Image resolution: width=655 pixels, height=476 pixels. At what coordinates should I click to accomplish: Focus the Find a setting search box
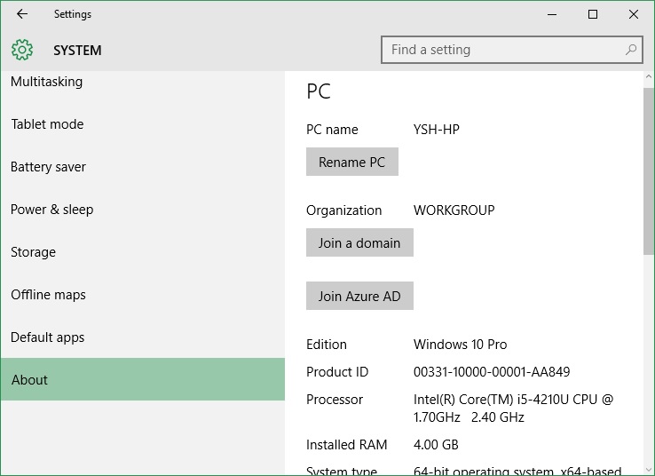[x=512, y=50]
